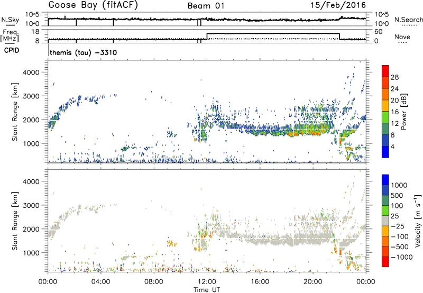The height and width of the screenshot is (293, 423).
Task: Click the "20:00" time tick label
Action: click(x=312, y=282)
